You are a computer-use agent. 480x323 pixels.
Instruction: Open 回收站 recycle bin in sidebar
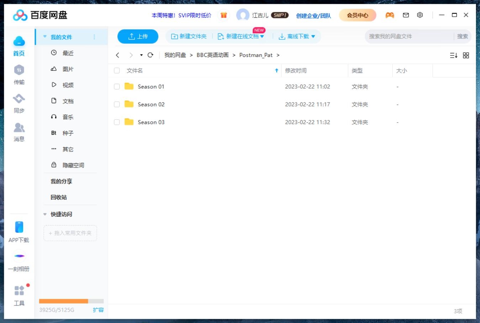(x=59, y=197)
